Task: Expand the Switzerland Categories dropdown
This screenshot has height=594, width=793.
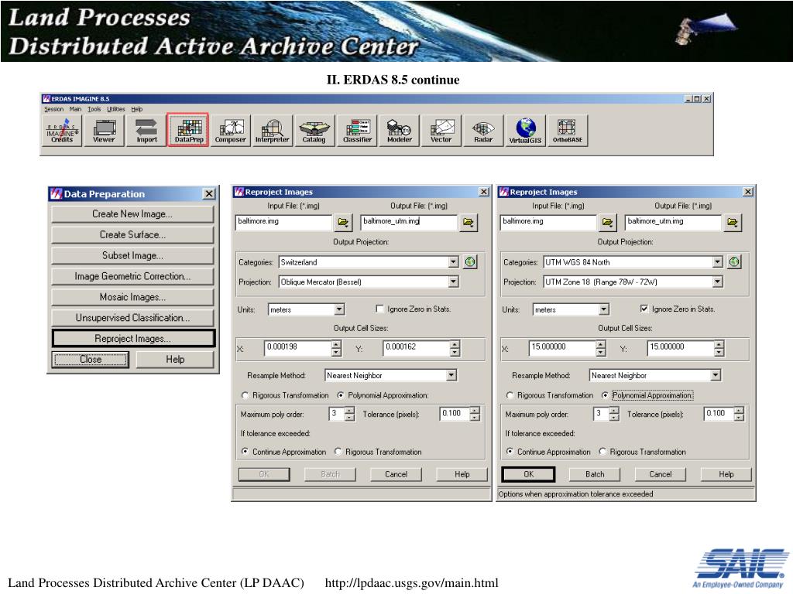Action: [453, 262]
